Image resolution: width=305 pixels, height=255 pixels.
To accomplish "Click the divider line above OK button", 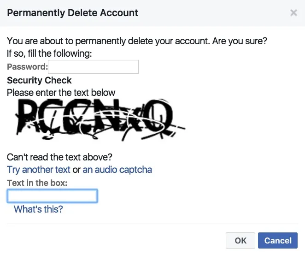I will [152, 224].
